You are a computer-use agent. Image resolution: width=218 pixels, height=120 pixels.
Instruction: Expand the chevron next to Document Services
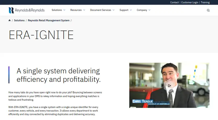[114, 10]
